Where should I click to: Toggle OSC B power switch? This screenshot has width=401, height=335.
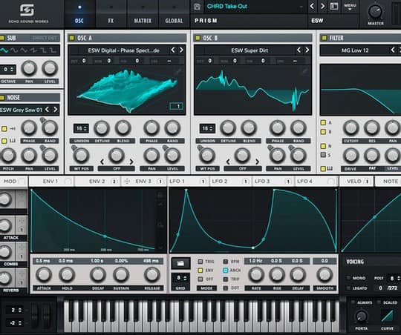coord(198,38)
